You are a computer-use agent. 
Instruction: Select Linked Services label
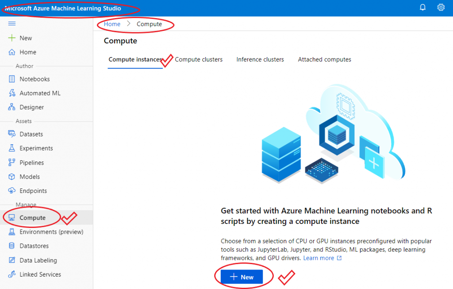pos(40,274)
